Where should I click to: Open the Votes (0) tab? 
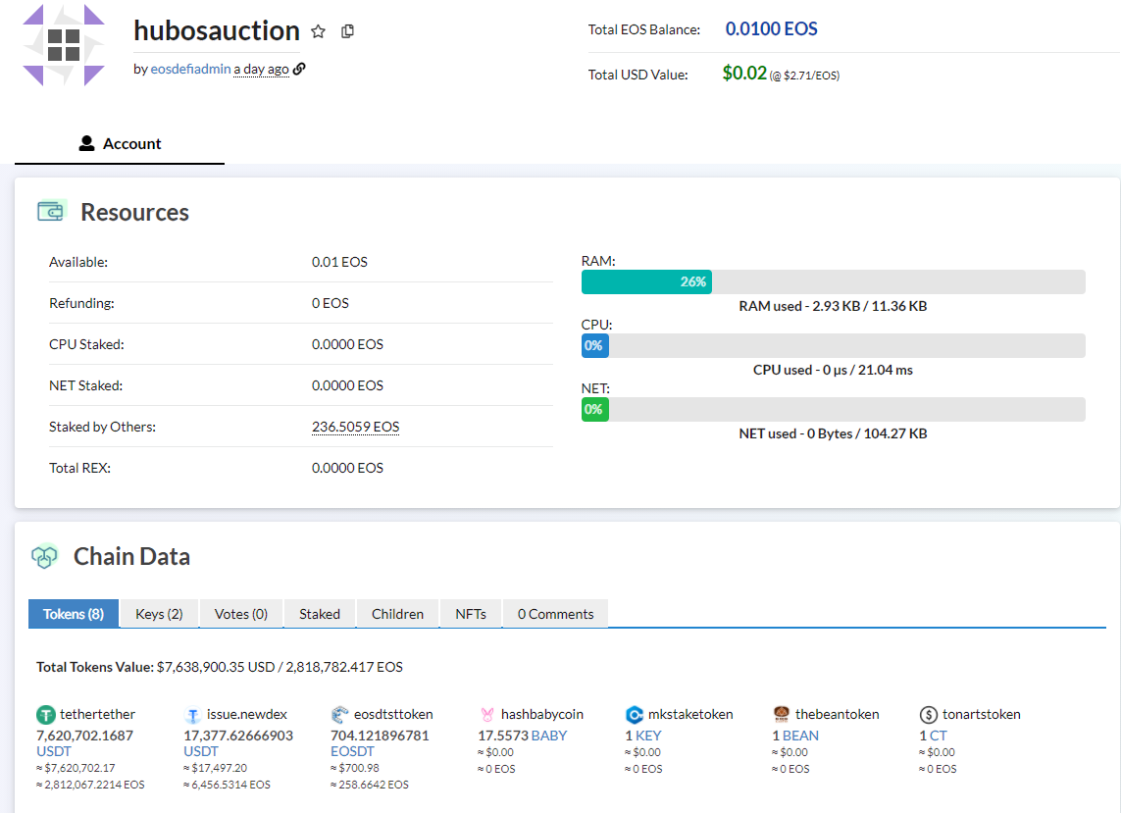click(240, 614)
